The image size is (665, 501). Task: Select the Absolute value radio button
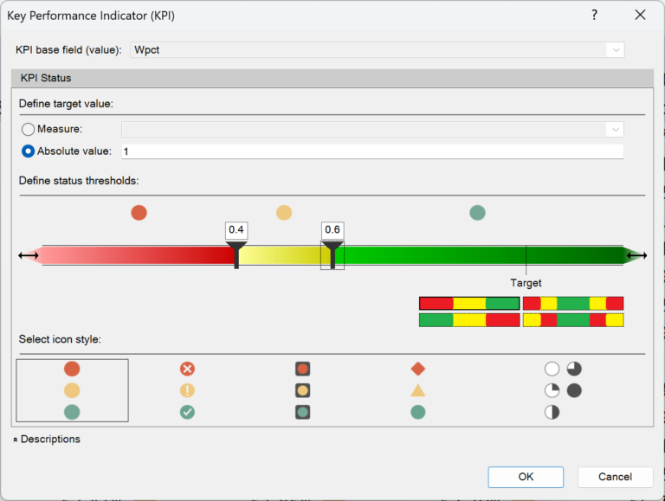pyautogui.click(x=28, y=151)
